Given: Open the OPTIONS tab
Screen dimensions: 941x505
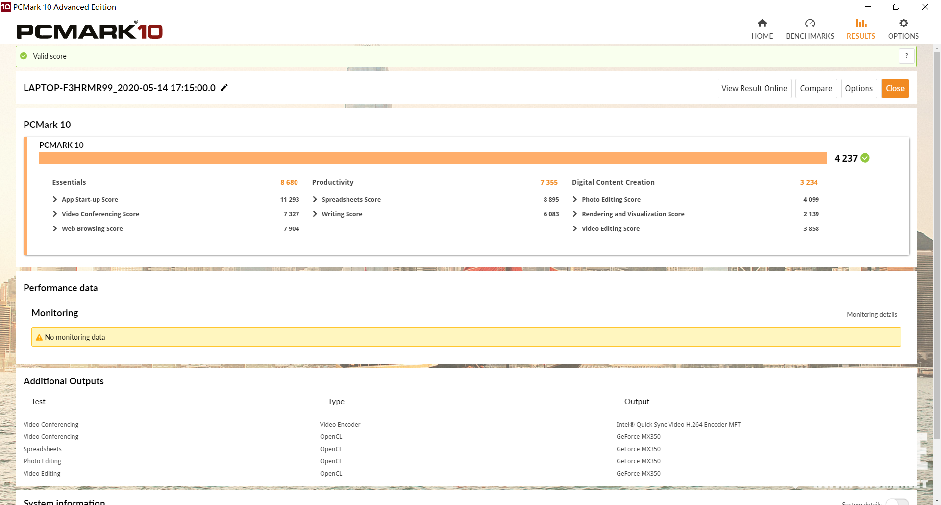Looking at the screenshot, I should point(903,29).
